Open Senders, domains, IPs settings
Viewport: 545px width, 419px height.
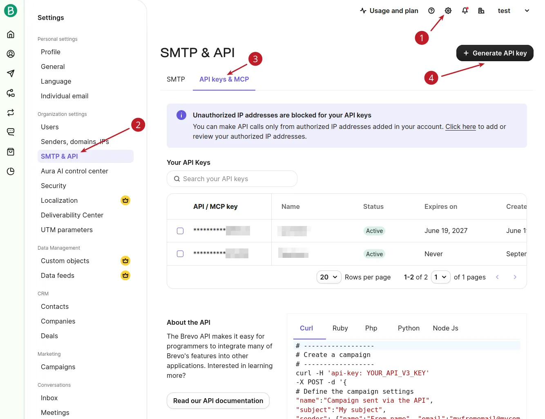(x=75, y=142)
